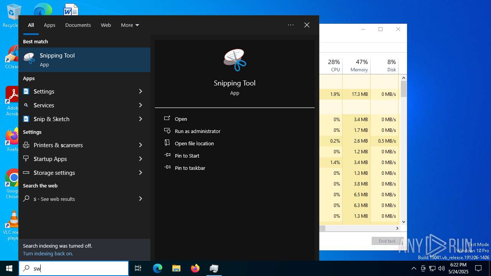Image resolution: width=491 pixels, height=276 pixels.
Task: Click the web search magnifier icon
Action: coord(26,199)
